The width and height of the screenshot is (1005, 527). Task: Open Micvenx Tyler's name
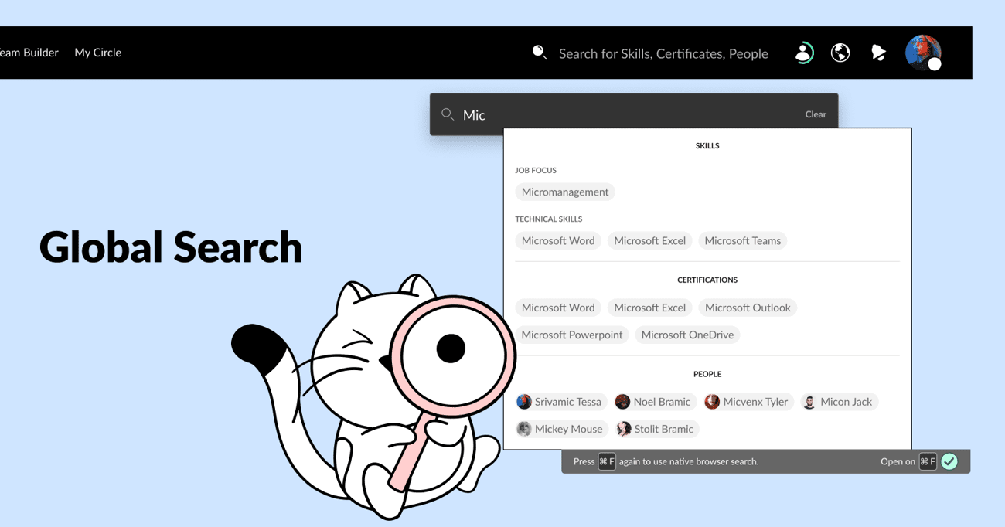tap(755, 402)
